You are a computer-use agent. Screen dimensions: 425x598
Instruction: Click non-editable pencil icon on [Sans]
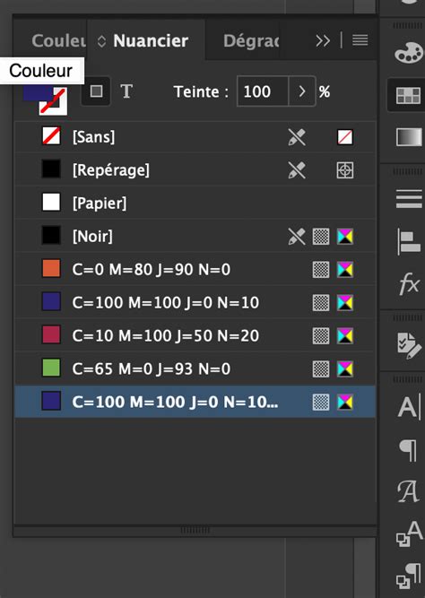tap(297, 137)
